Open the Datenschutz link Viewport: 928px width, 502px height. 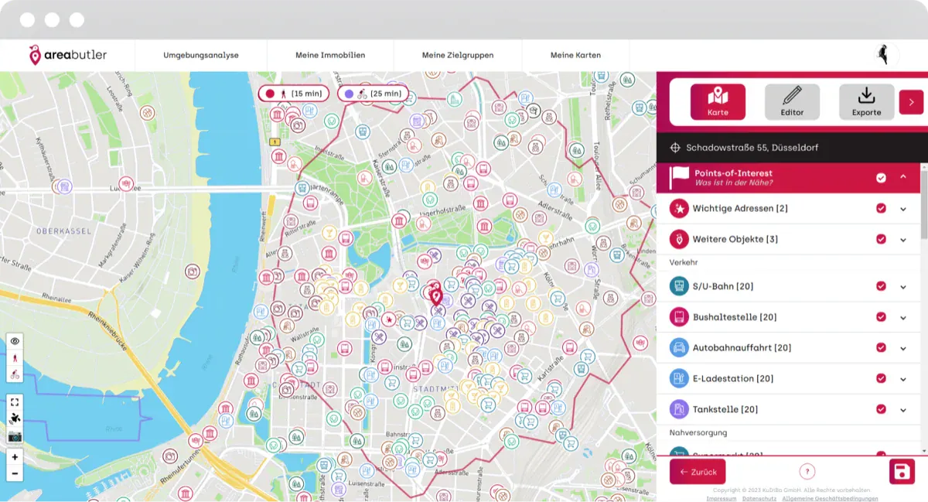[x=759, y=499]
